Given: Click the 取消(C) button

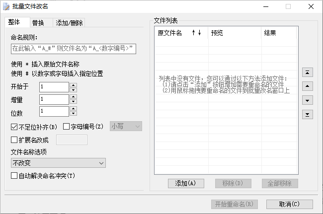Looking at the screenshot, I should (x=290, y=204).
